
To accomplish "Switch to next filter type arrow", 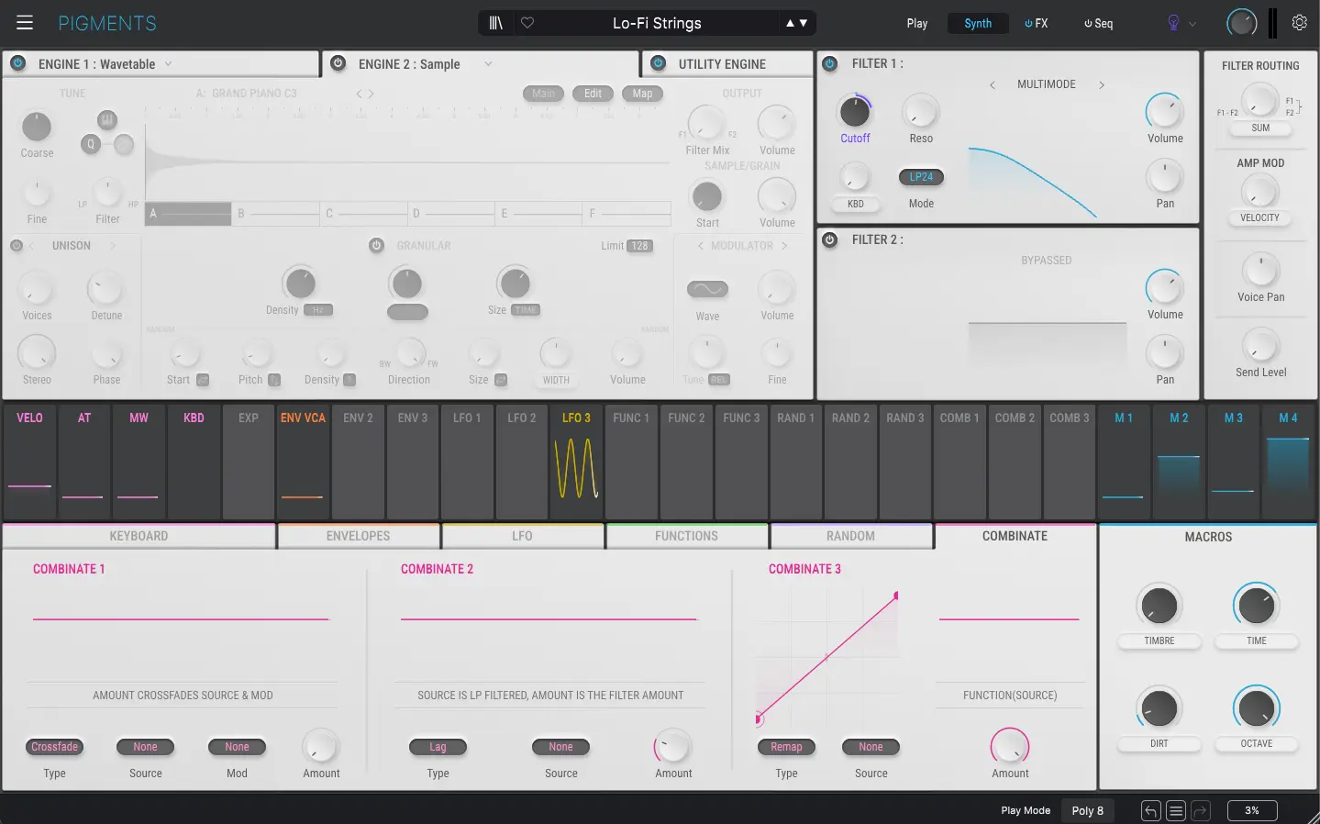I will [1102, 84].
